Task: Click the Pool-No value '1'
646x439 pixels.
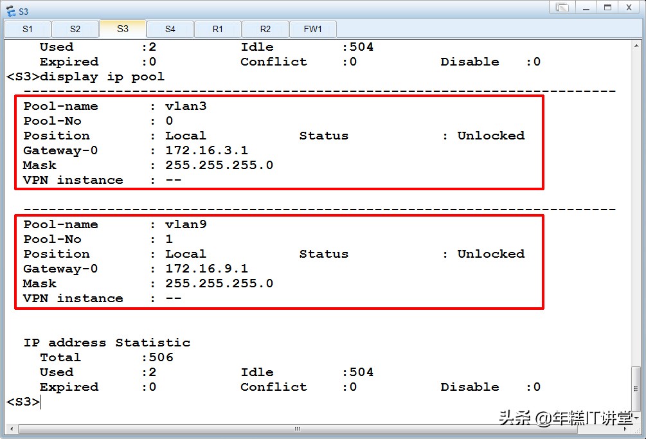Action: [x=169, y=239]
